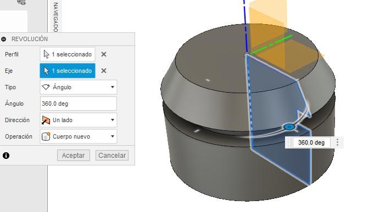Select the Perfil '1 seleccionado' selector

68,54
